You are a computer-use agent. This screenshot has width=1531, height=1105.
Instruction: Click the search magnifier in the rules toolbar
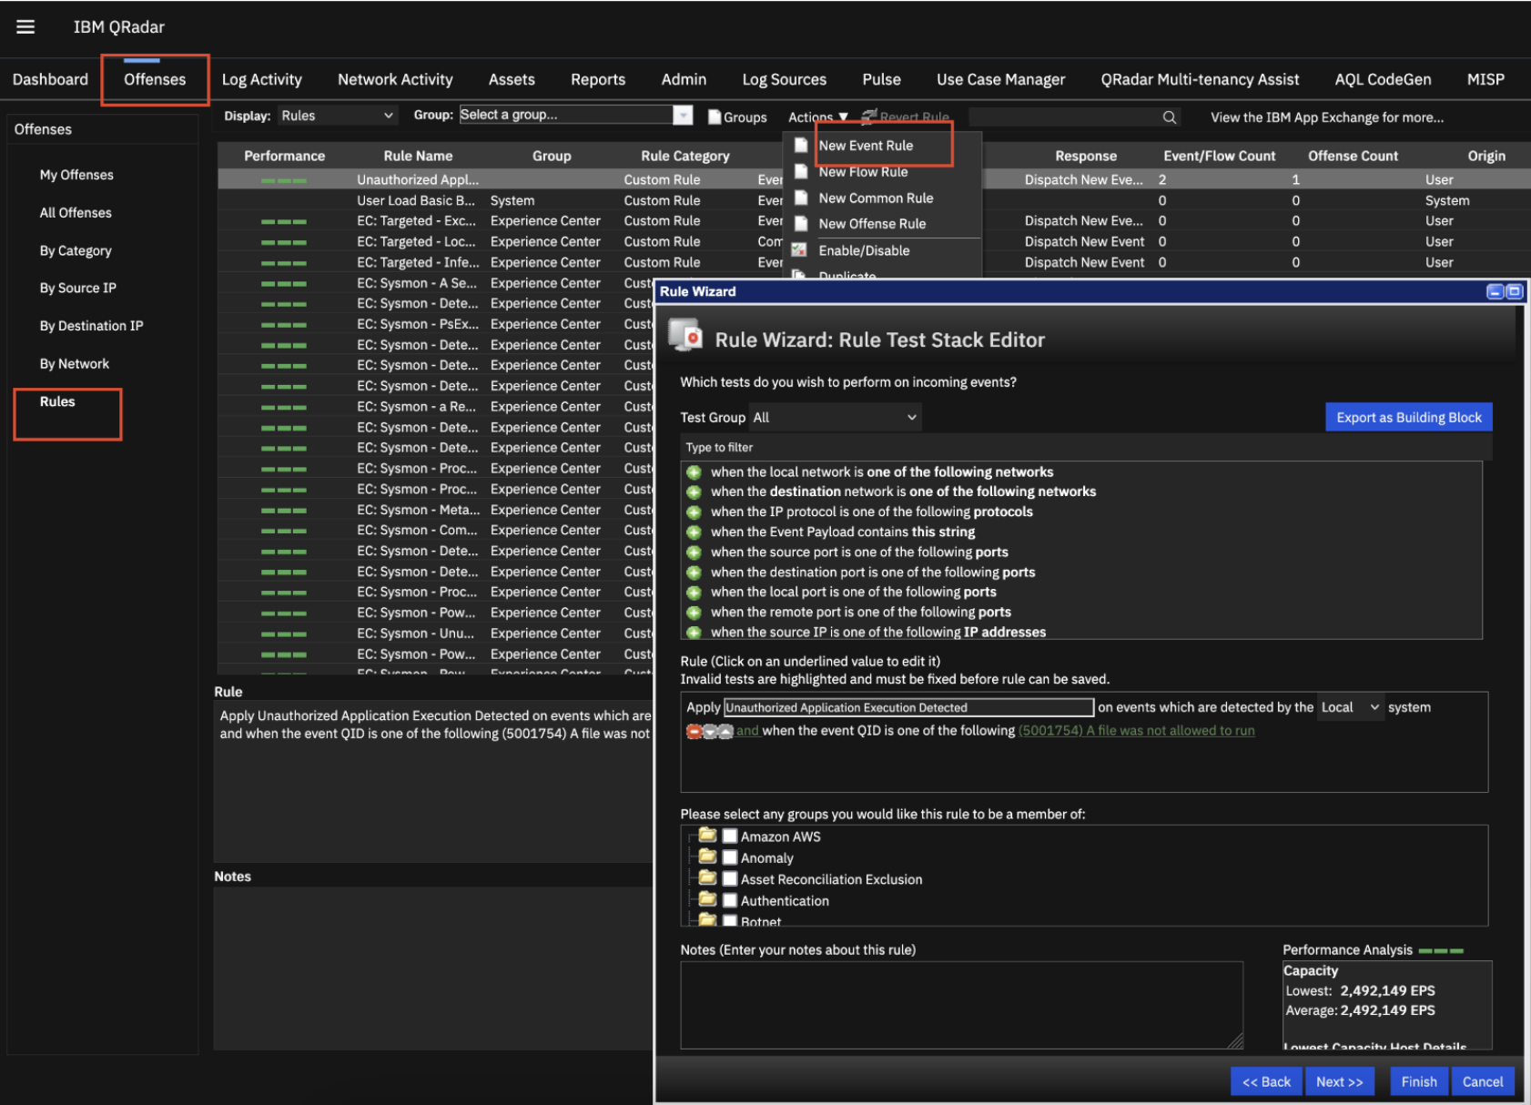[x=1170, y=117]
